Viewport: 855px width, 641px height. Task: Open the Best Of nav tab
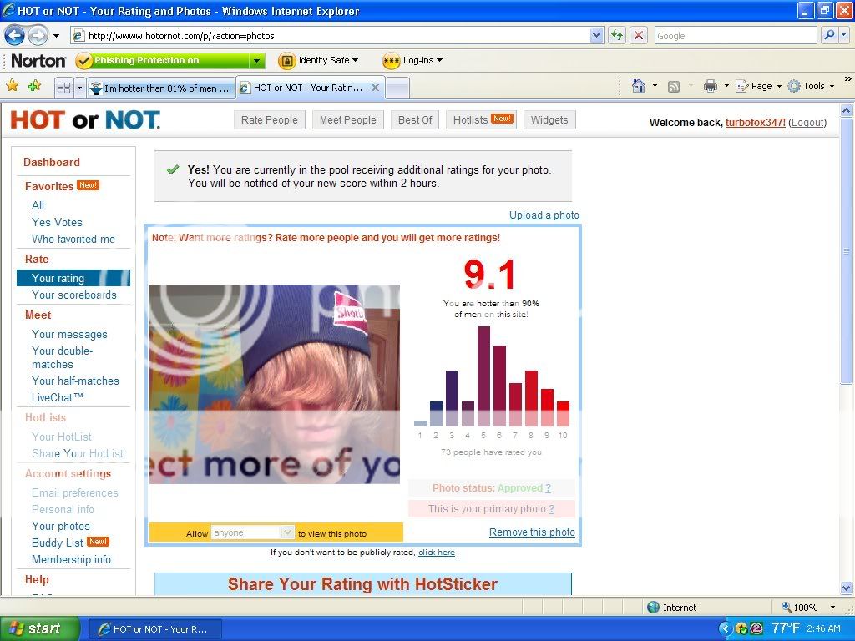415,120
